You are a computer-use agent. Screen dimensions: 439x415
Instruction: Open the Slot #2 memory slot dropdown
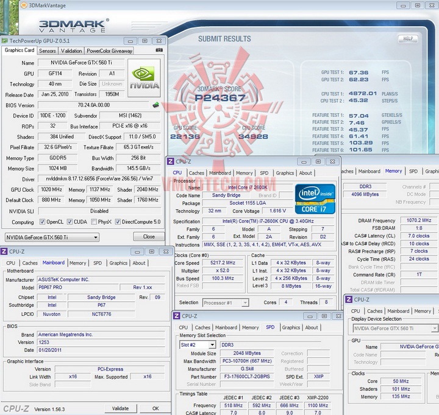point(198,345)
